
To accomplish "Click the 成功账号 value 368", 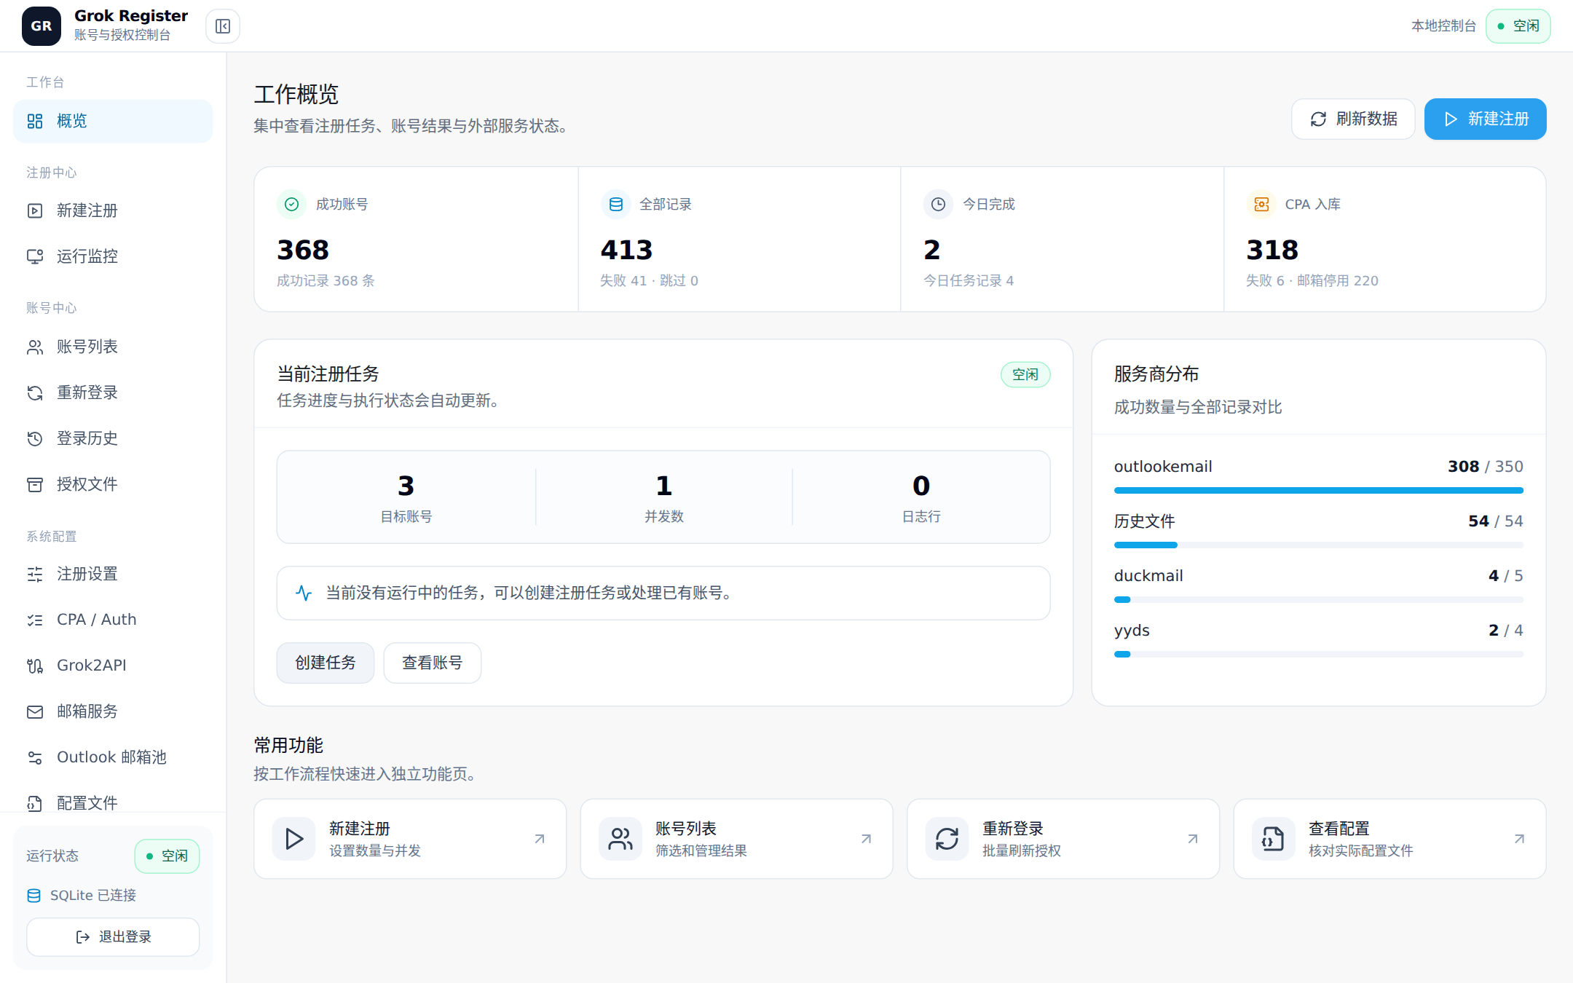I will tap(303, 250).
